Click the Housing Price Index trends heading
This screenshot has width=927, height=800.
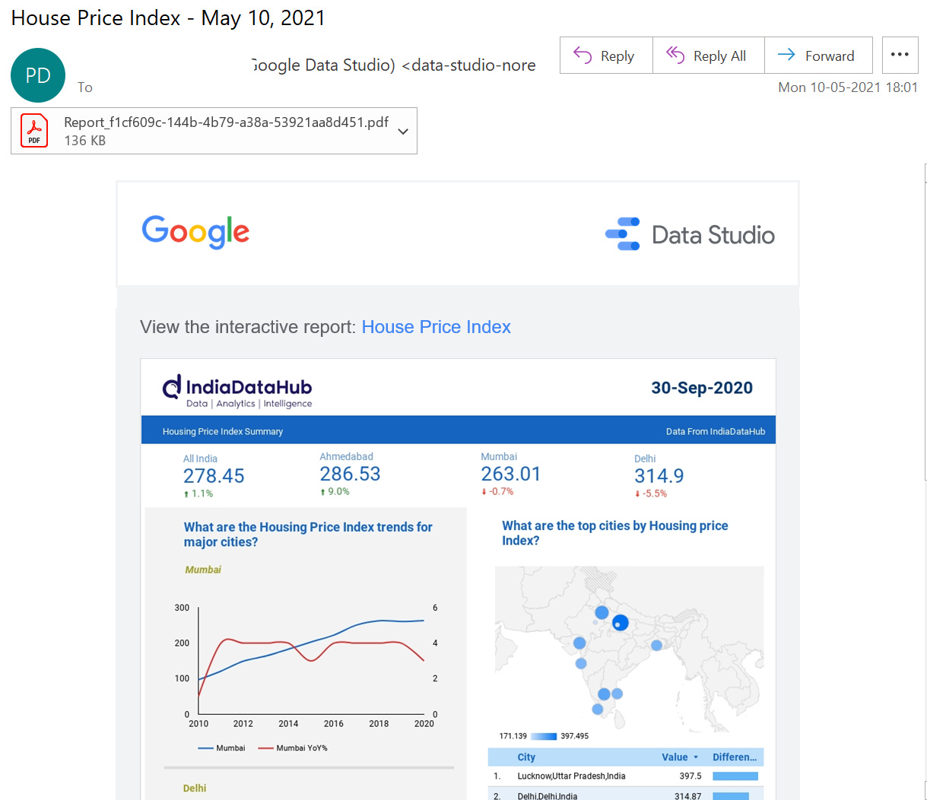point(308,535)
